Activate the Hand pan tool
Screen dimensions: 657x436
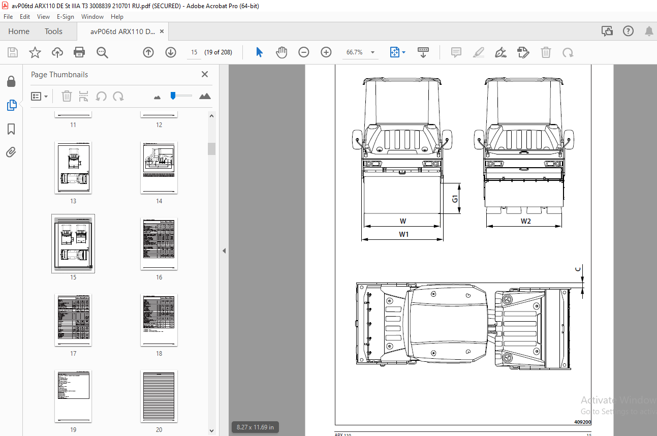[x=281, y=52]
